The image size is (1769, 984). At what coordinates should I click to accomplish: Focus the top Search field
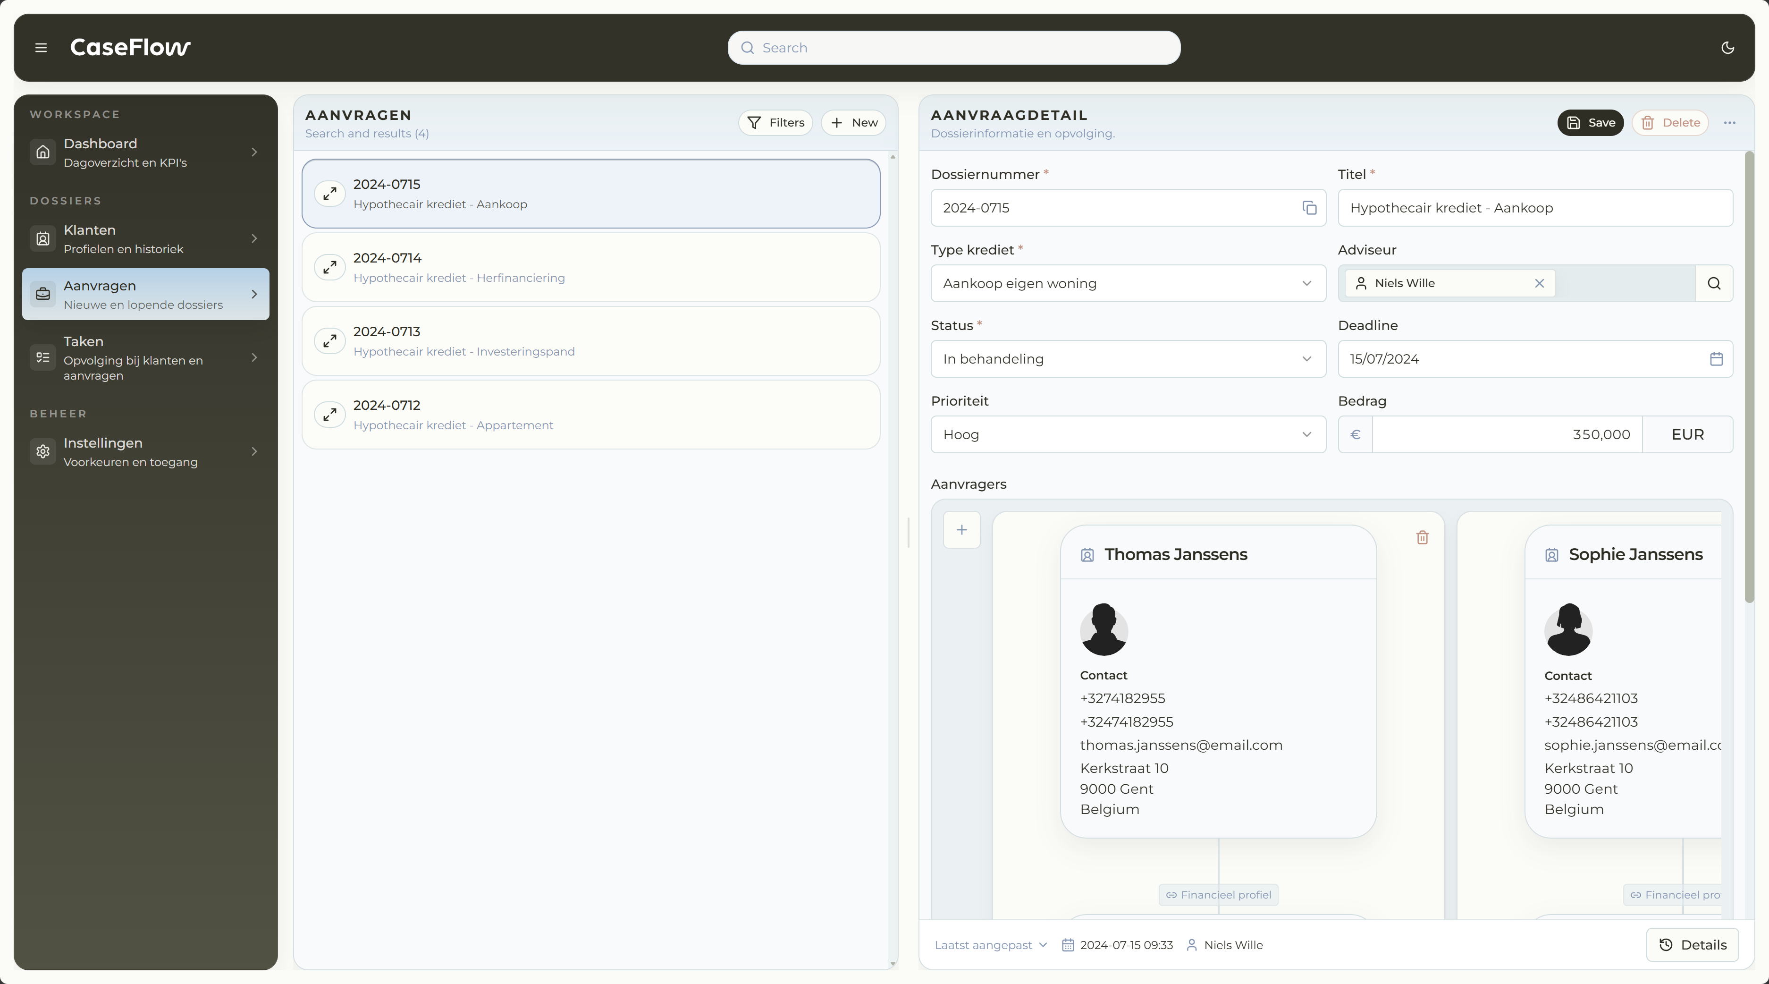(954, 47)
